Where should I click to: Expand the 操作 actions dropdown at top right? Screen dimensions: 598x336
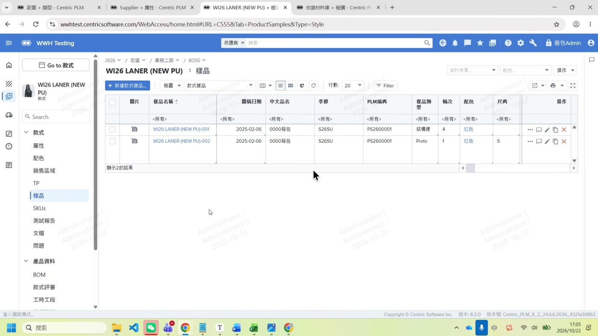tap(565, 70)
